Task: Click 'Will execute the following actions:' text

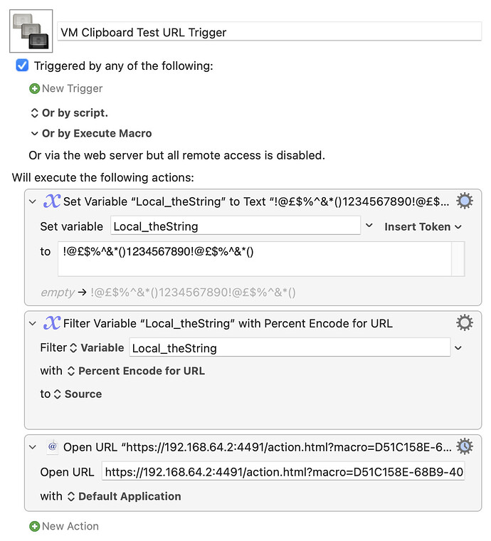Action: tap(102, 178)
